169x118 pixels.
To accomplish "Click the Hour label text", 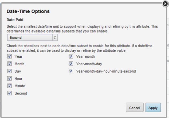I will (x=18, y=78).
